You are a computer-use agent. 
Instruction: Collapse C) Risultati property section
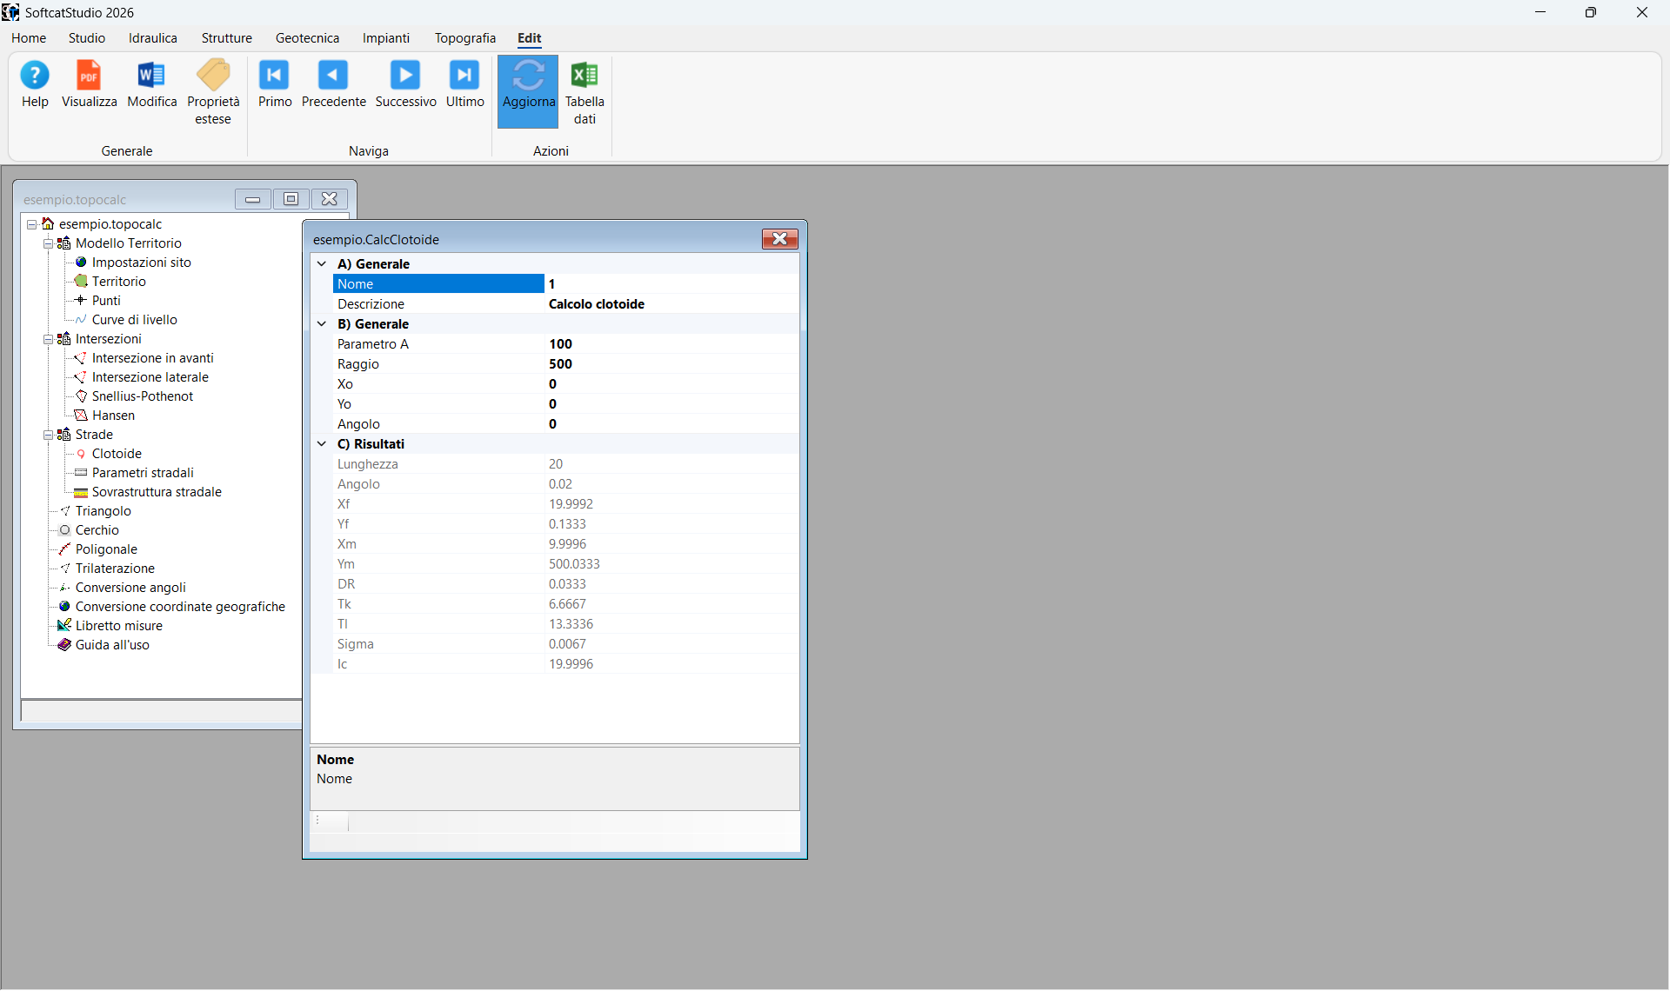click(322, 443)
